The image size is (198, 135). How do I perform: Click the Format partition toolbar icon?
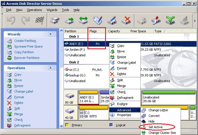point(112,20)
